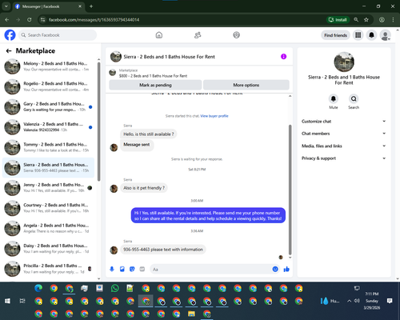Click the Mark as pending button
This screenshot has height=320, width=400.
(x=155, y=85)
